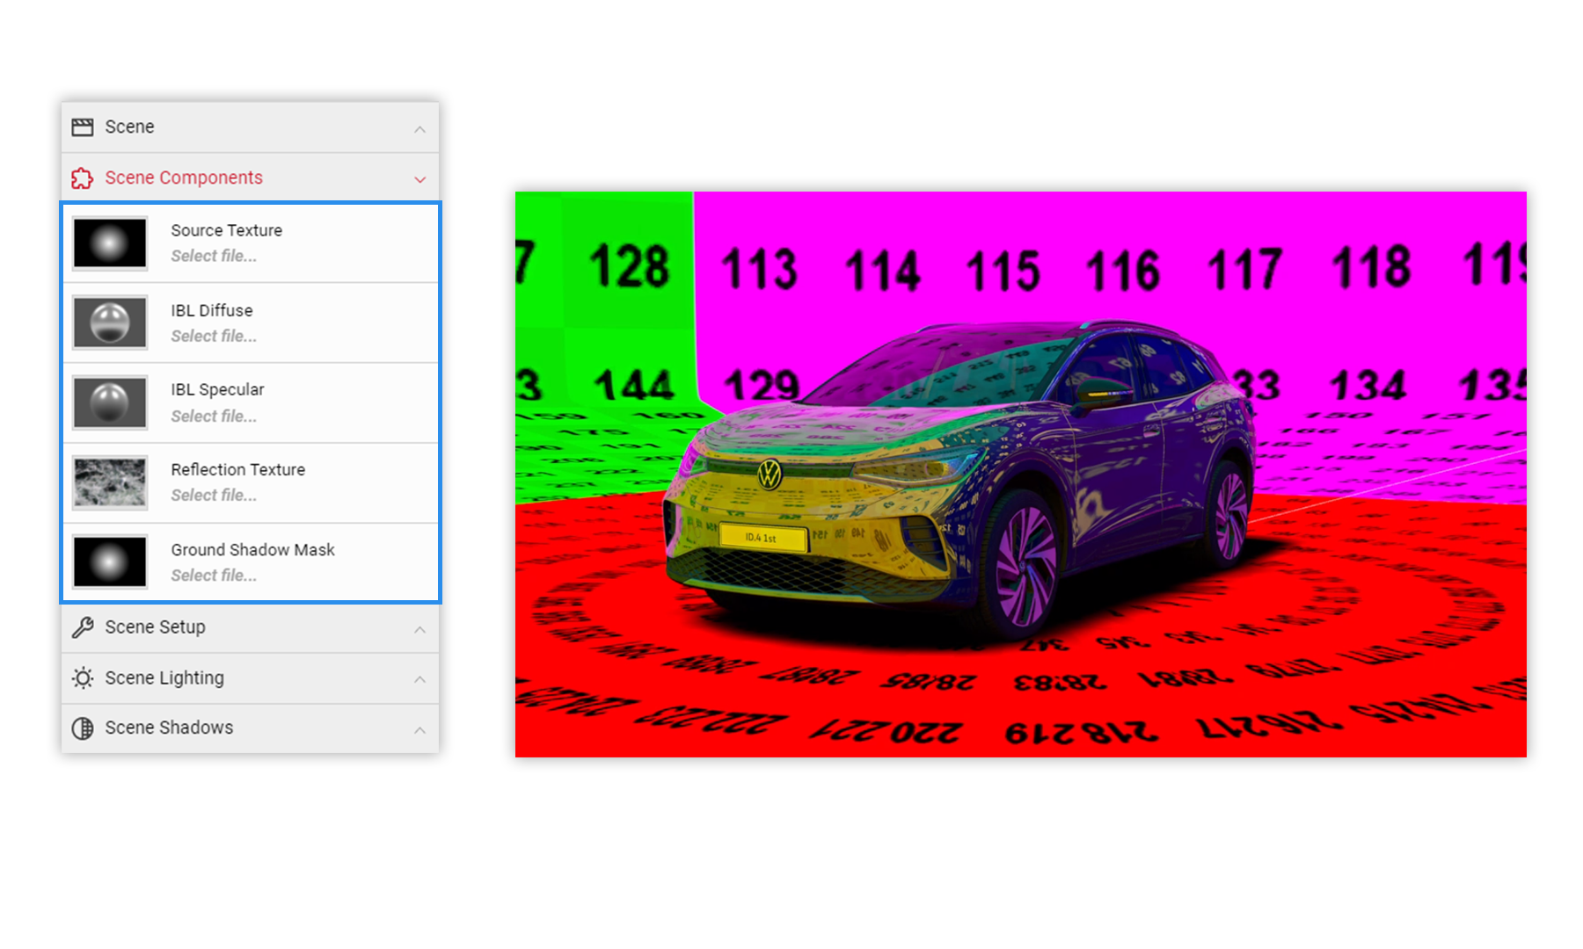Open the Scene Shadows panel header

[x=250, y=728]
